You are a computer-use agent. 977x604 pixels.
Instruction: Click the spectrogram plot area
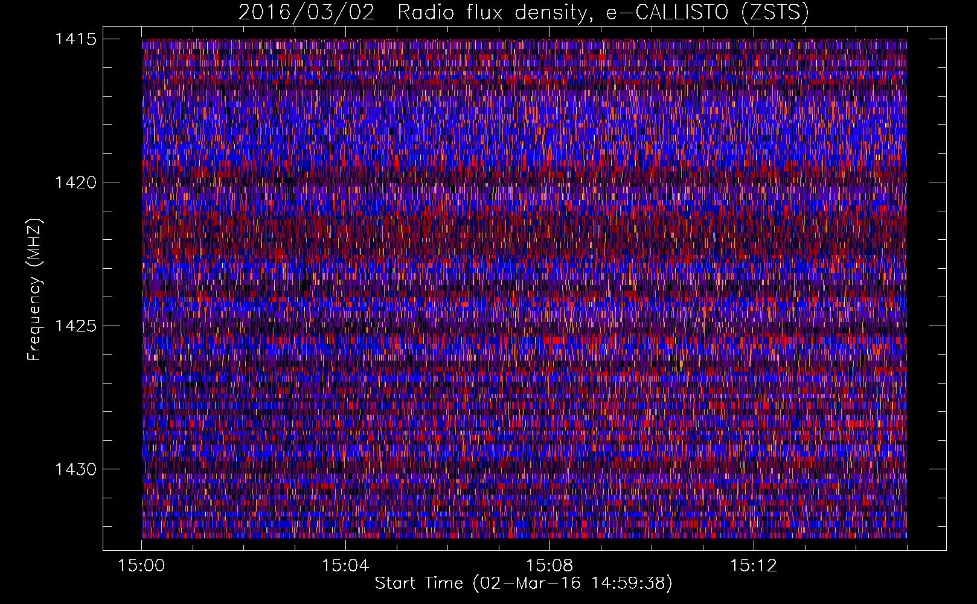(x=524, y=288)
